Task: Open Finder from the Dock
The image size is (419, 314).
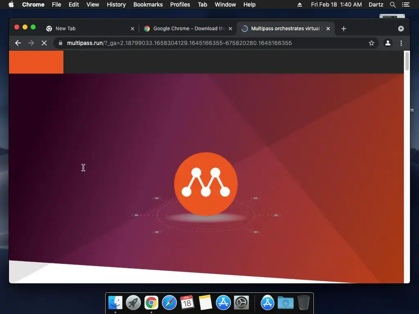Action: pyautogui.click(x=115, y=303)
